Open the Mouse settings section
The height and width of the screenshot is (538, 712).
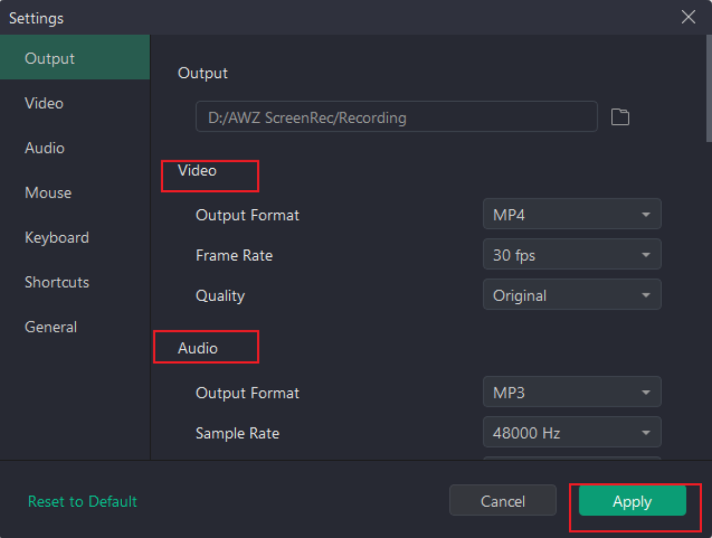[48, 193]
